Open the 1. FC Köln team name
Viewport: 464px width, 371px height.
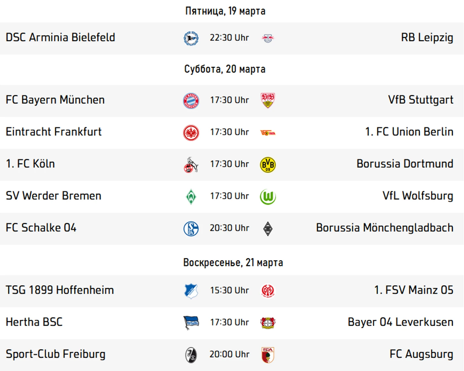[x=31, y=164]
